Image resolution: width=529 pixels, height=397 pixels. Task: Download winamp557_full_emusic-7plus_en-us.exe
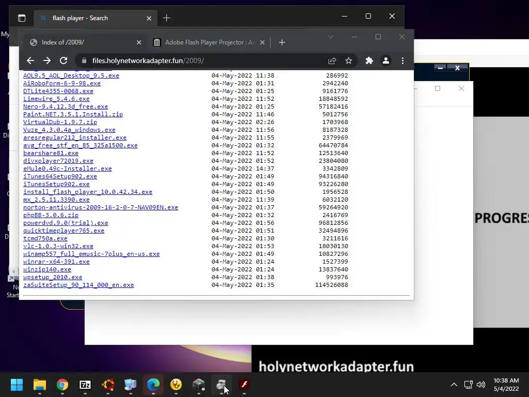tap(91, 254)
